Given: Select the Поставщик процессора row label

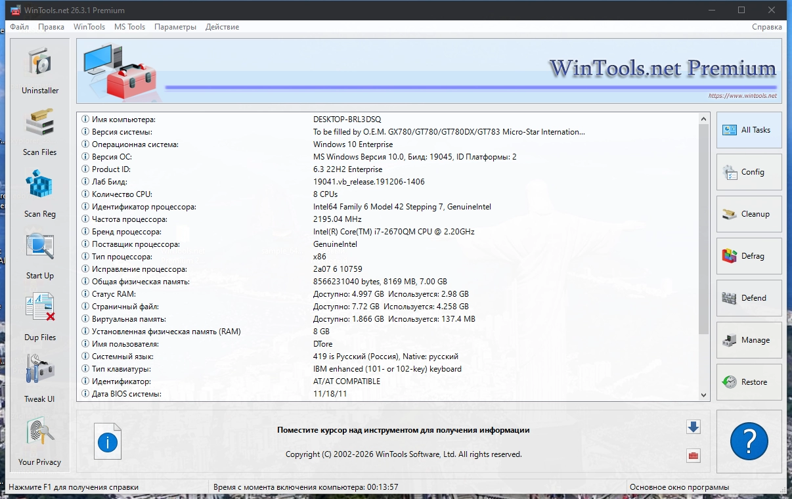Looking at the screenshot, I should [136, 244].
